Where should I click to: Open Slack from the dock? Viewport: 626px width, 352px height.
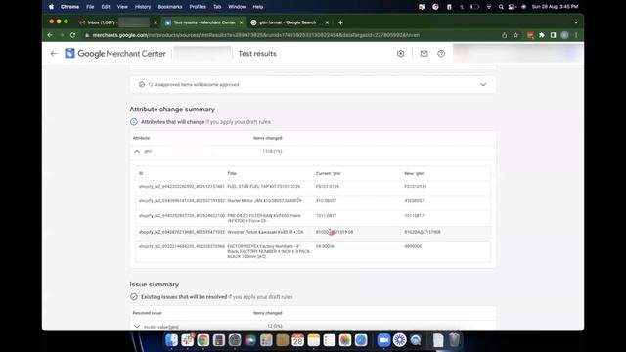point(187,340)
